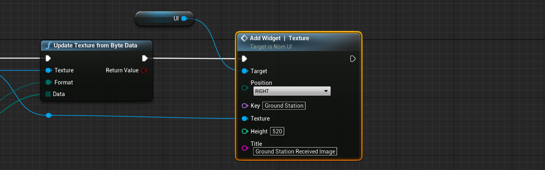Select the Update Texture from Byte Data header
Viewport: 545px width, 170px height.
pos(96,45)
